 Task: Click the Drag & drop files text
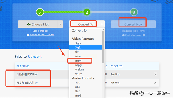point(40,31)
